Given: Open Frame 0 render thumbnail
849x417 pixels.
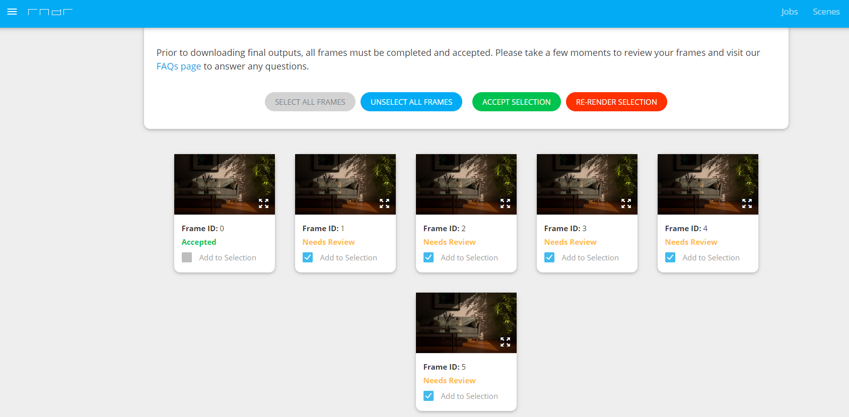Looking at the screenshot, I should [225, 184].
